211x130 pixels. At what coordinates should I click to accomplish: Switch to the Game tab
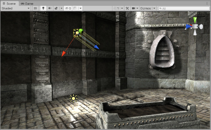[27, 3]
